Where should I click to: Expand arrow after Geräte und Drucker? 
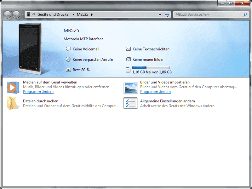73,14
